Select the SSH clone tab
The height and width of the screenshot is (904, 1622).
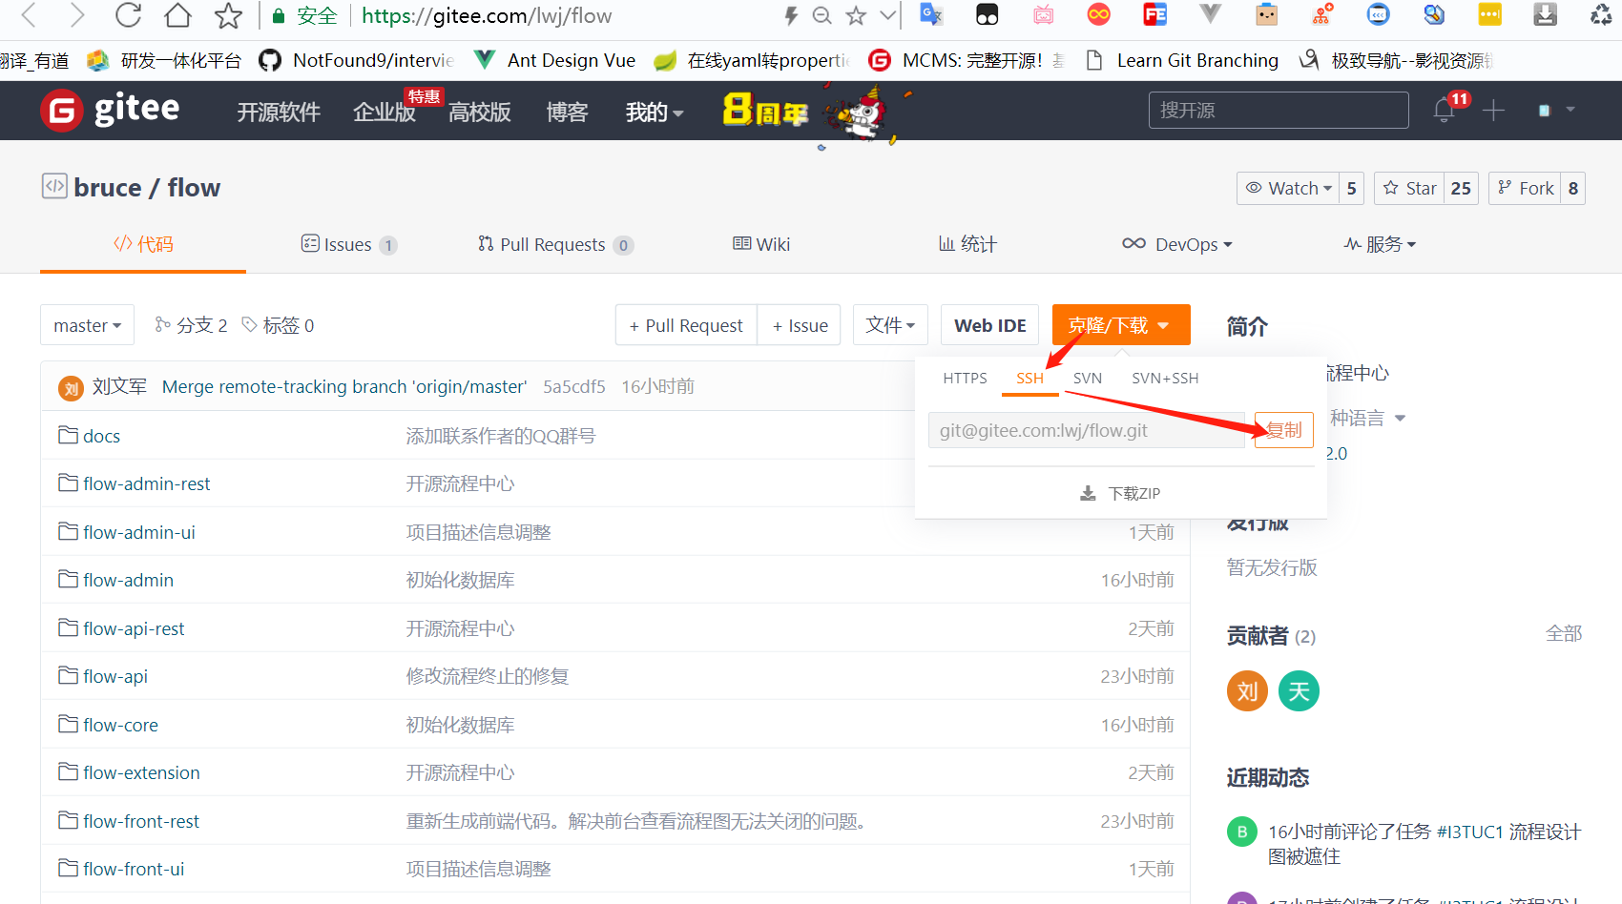click(x=1029, y=378)
